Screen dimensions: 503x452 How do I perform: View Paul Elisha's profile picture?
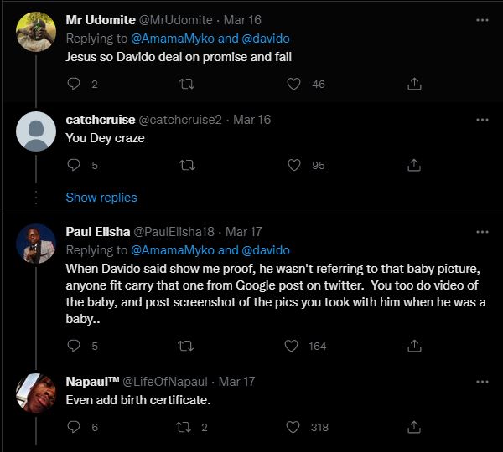[x=36, y=244]
